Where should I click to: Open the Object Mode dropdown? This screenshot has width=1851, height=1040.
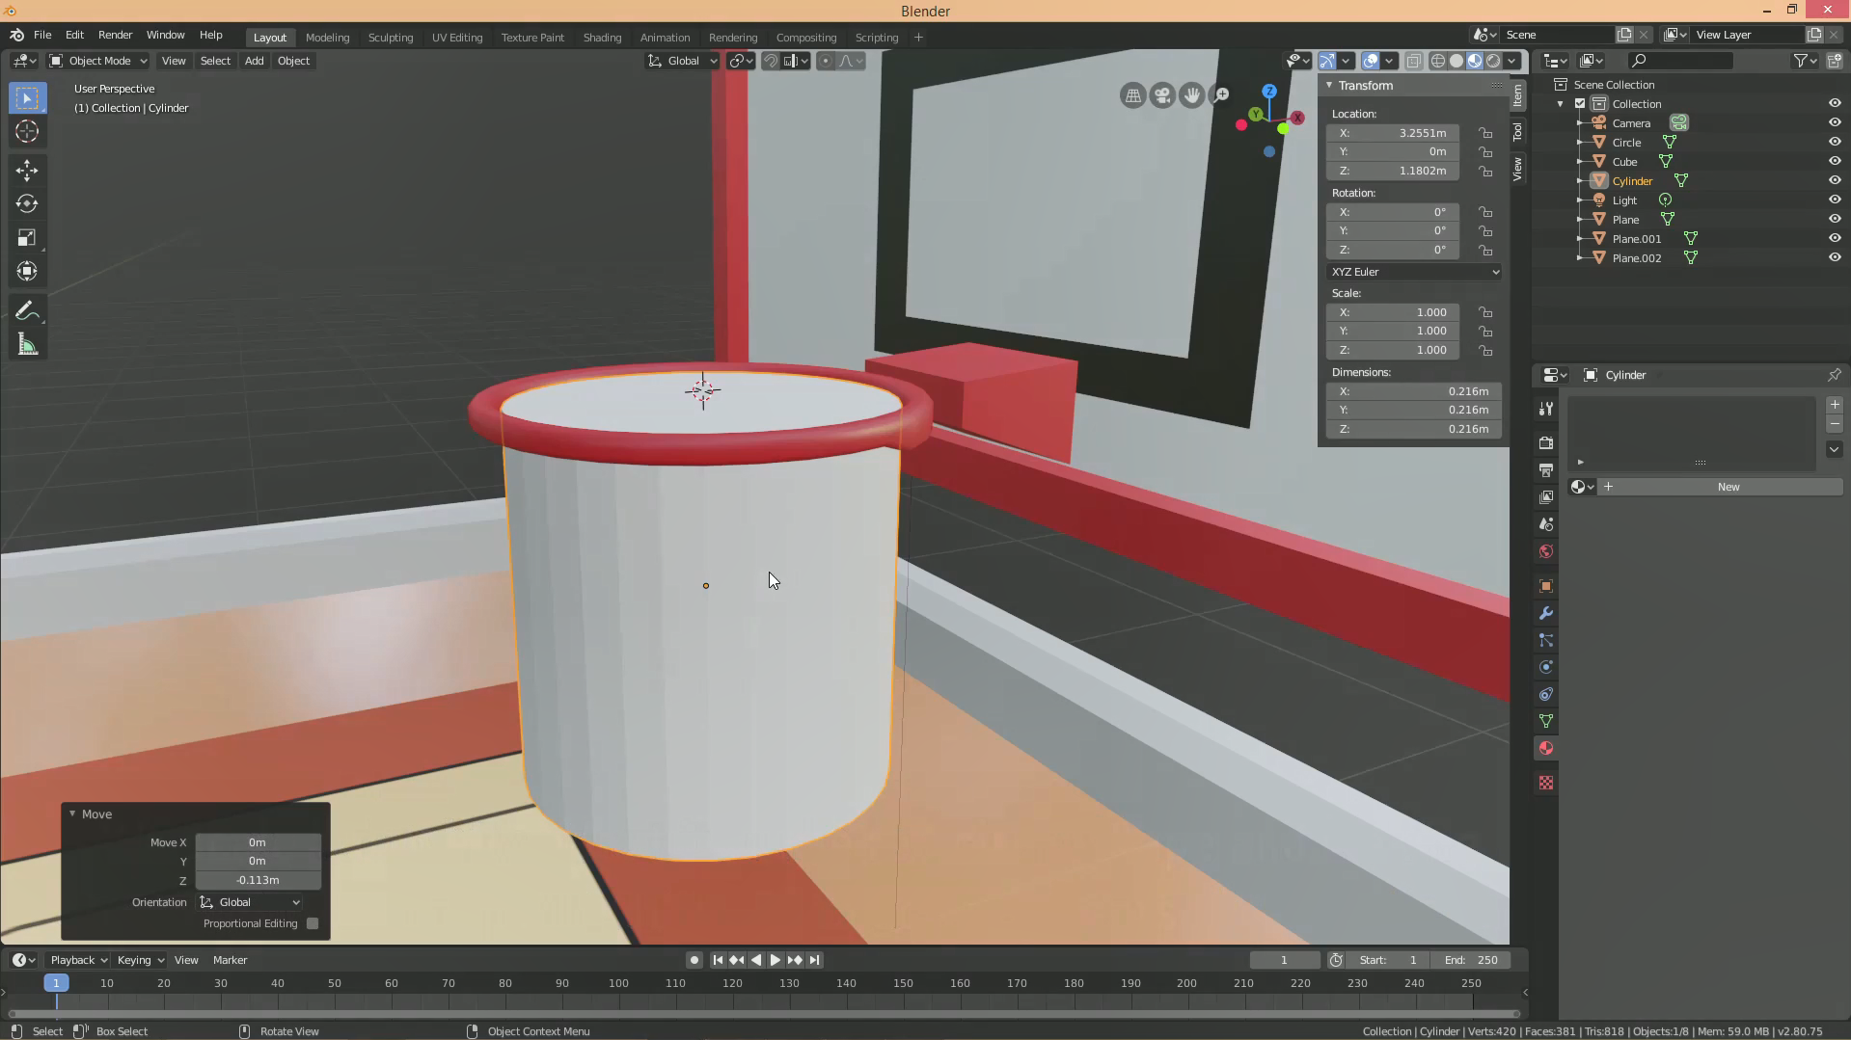click(x=97, y=61)
